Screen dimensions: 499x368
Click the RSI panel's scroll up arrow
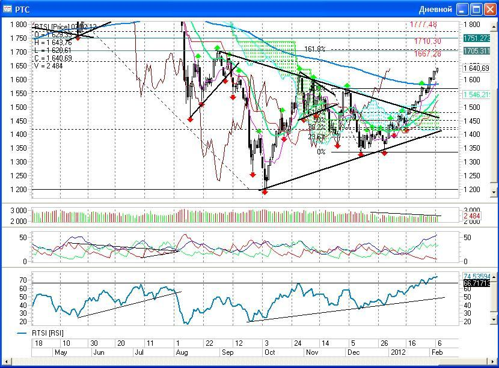tap(494, 277)
